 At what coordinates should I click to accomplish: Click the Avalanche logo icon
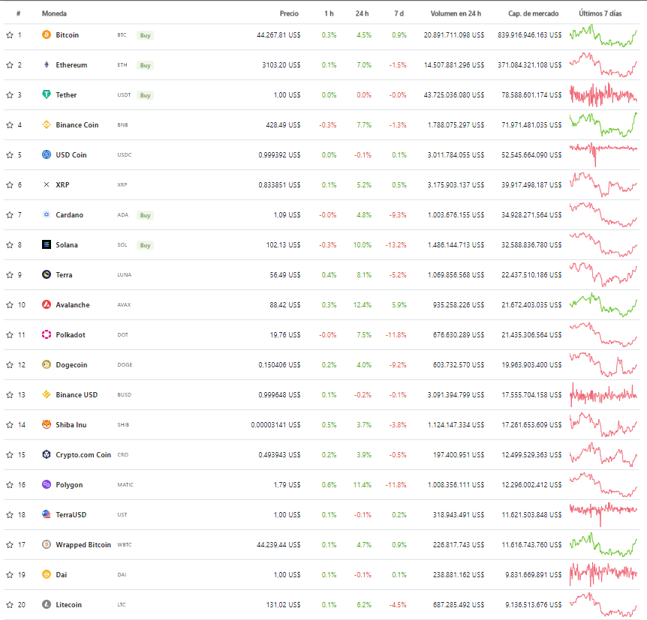coord(47,304)
